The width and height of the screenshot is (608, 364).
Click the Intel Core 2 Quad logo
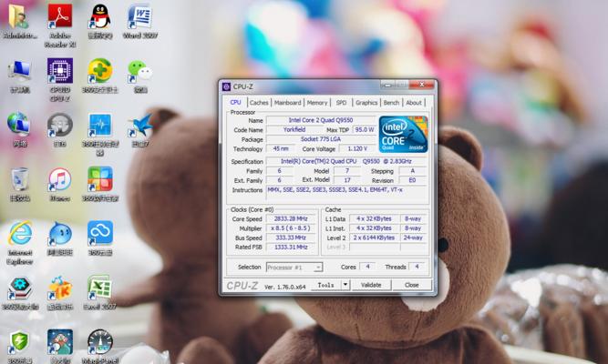(403, 134)
